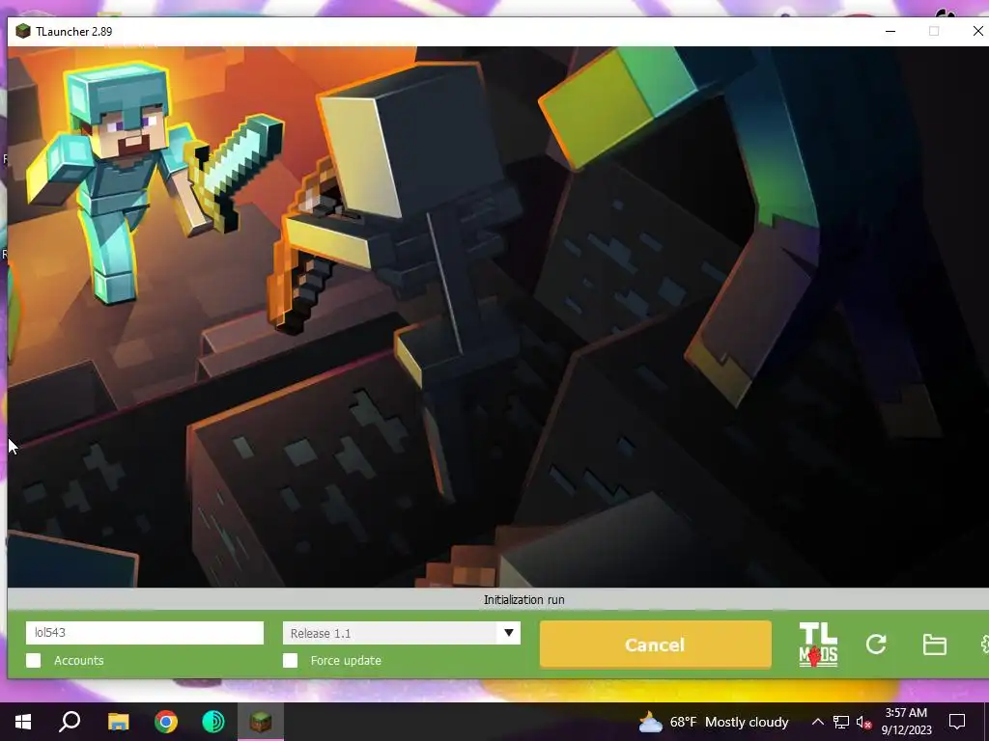Focus the lol543 username field
The width and height of the screenshot is (989, 741).
[x=145, y=633]
